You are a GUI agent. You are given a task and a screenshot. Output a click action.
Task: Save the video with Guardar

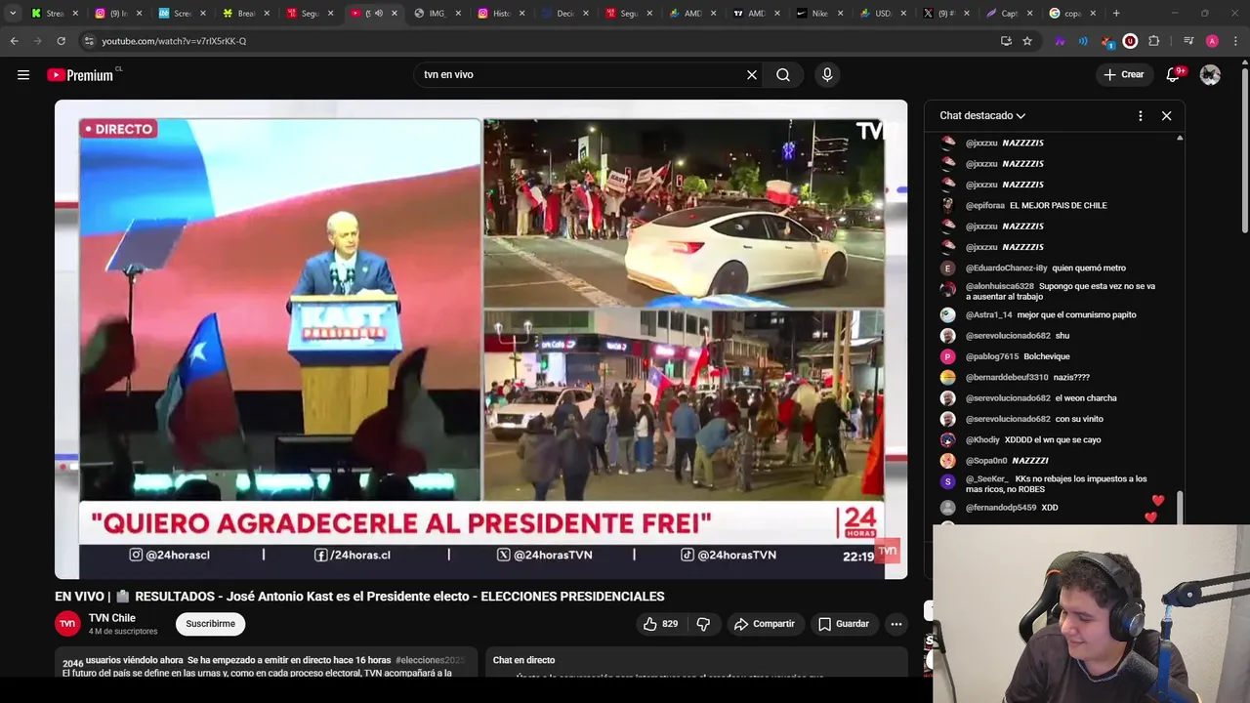click(x=843, y=624)
